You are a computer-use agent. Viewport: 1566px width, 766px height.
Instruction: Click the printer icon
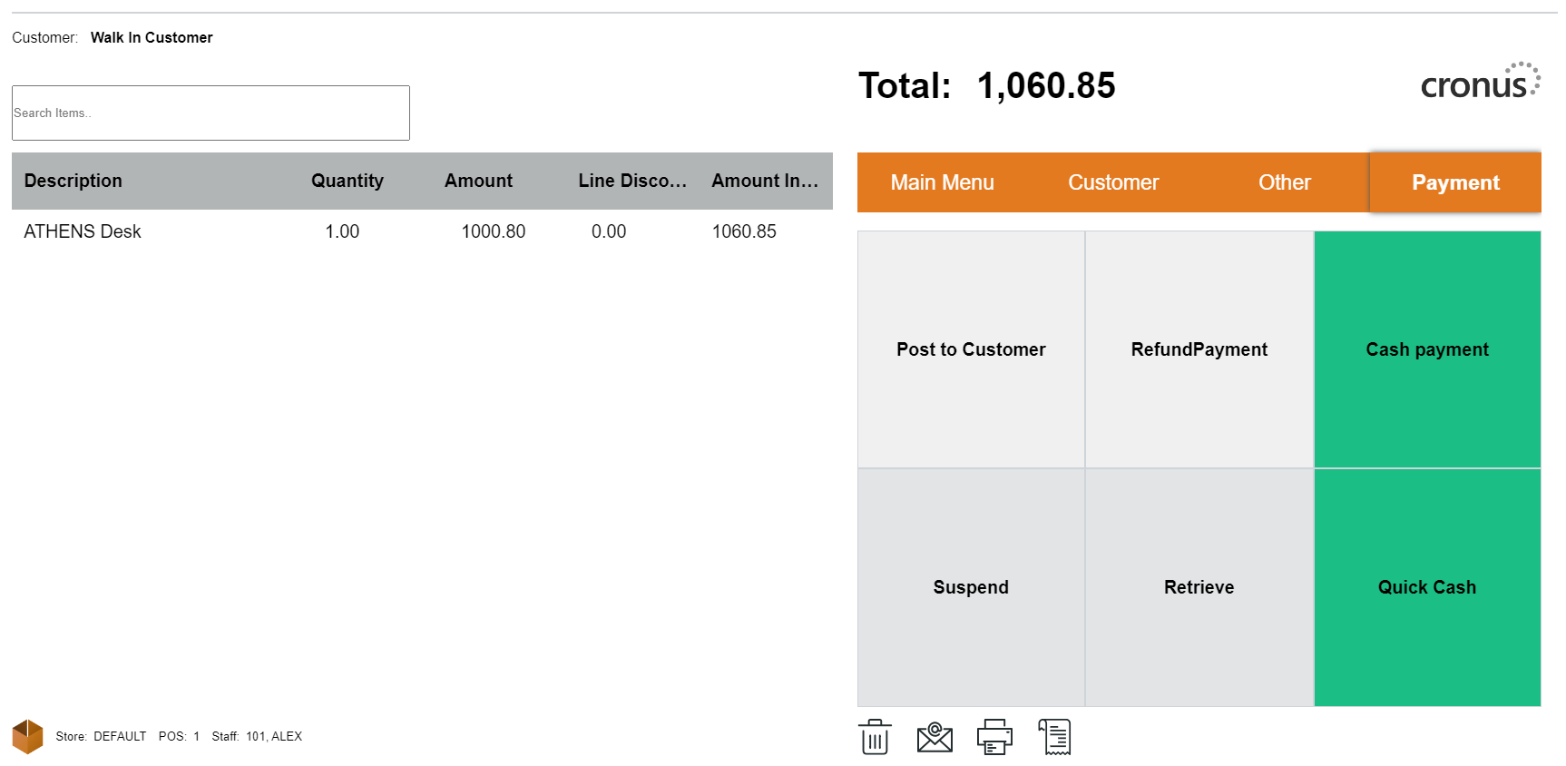coord(994,737)
